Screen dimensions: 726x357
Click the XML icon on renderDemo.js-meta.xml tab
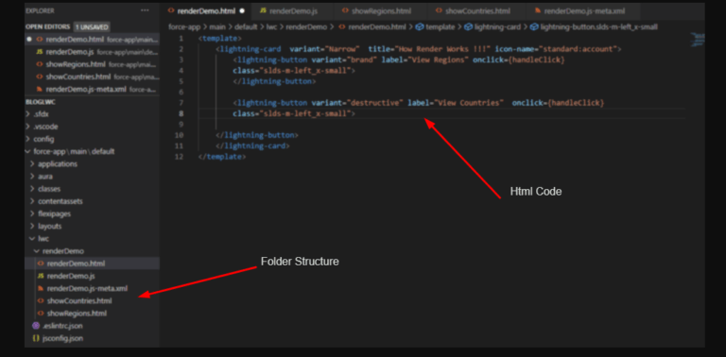(x=538, y=10)
